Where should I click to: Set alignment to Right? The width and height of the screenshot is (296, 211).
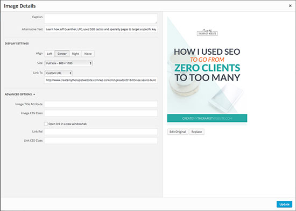pos(75,54)
